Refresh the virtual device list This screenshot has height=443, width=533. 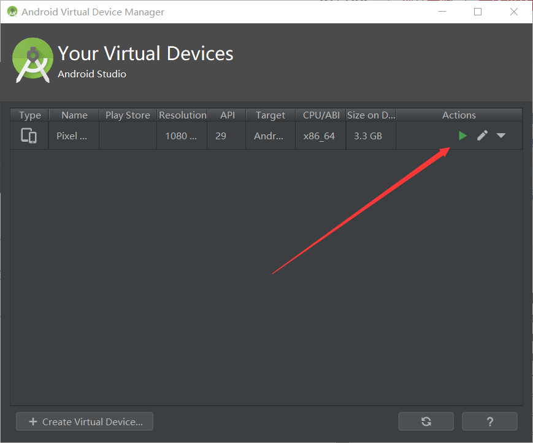426,422
